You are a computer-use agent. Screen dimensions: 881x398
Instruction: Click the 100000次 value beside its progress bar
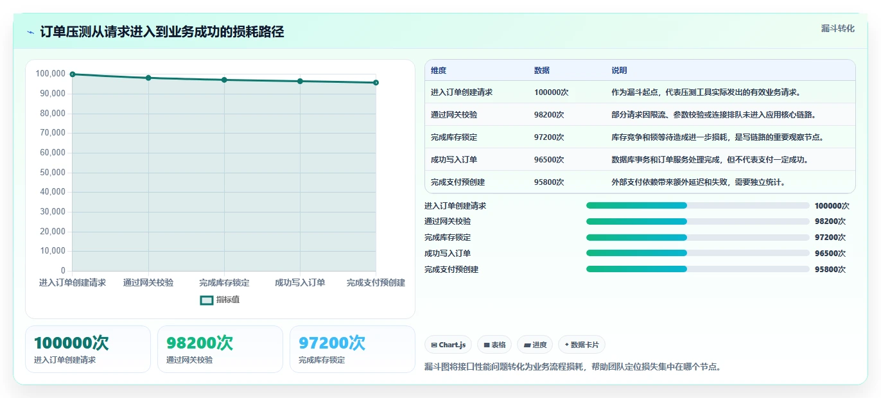(832, 206)
